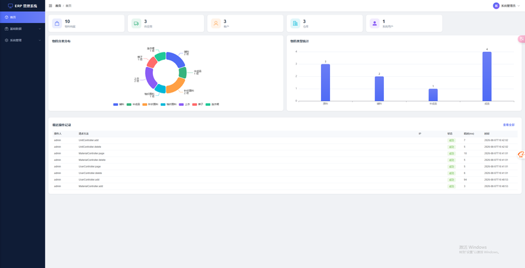This screenshot has width=525, height=268.
Task: Click the orange floating icon at the right edge
Action: [521, 154]
